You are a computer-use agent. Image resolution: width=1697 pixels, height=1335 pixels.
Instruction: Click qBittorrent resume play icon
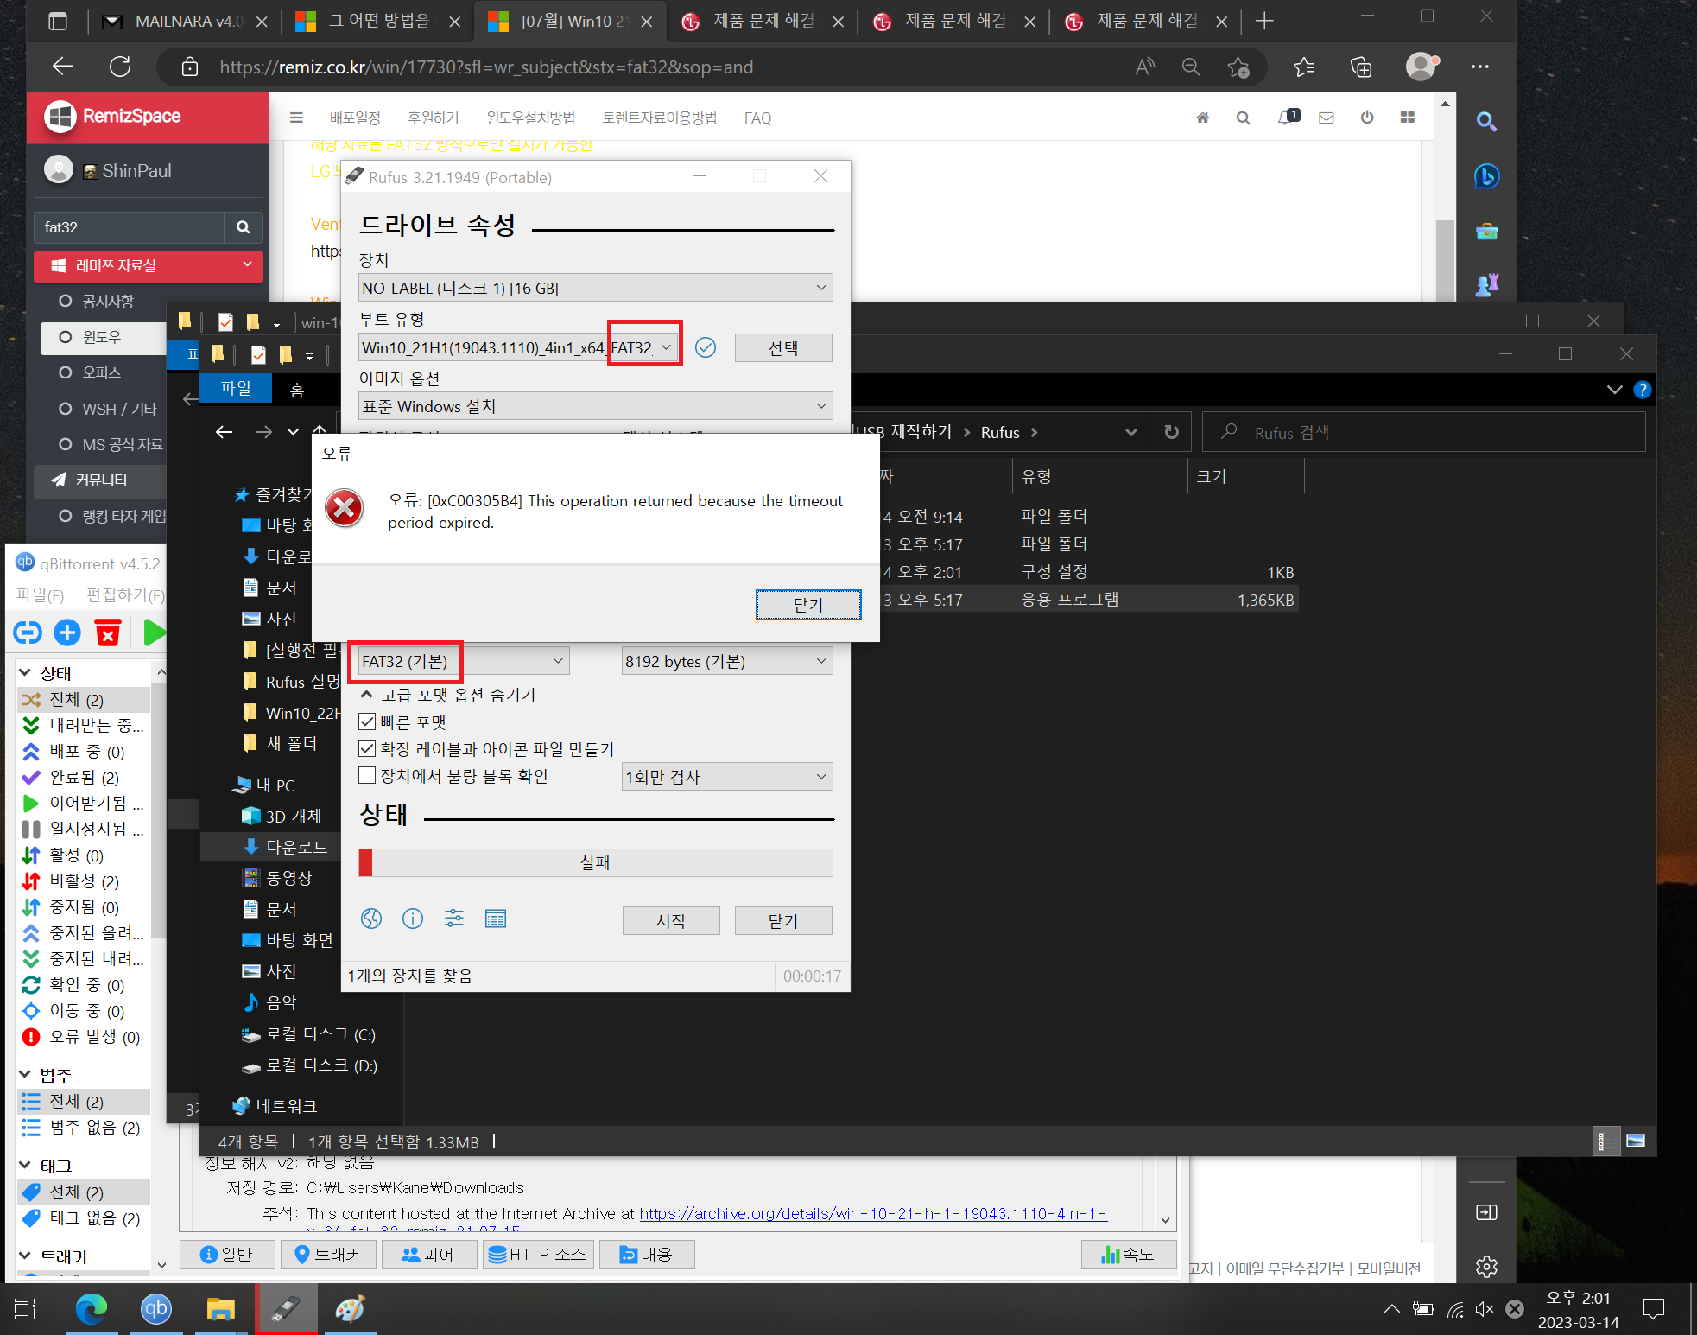pyautogui.click(x=154, y=633)
